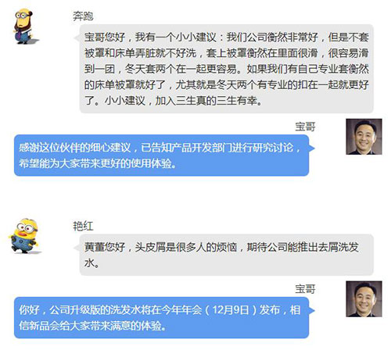Click the 宝哥 name above the 感谢 reply

305,127
